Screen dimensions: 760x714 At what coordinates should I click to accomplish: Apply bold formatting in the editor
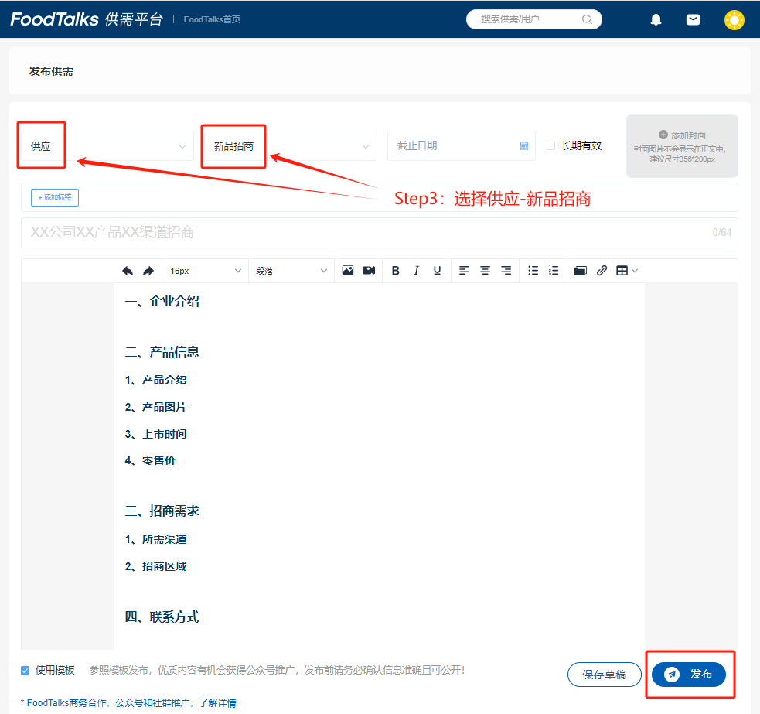395,270
